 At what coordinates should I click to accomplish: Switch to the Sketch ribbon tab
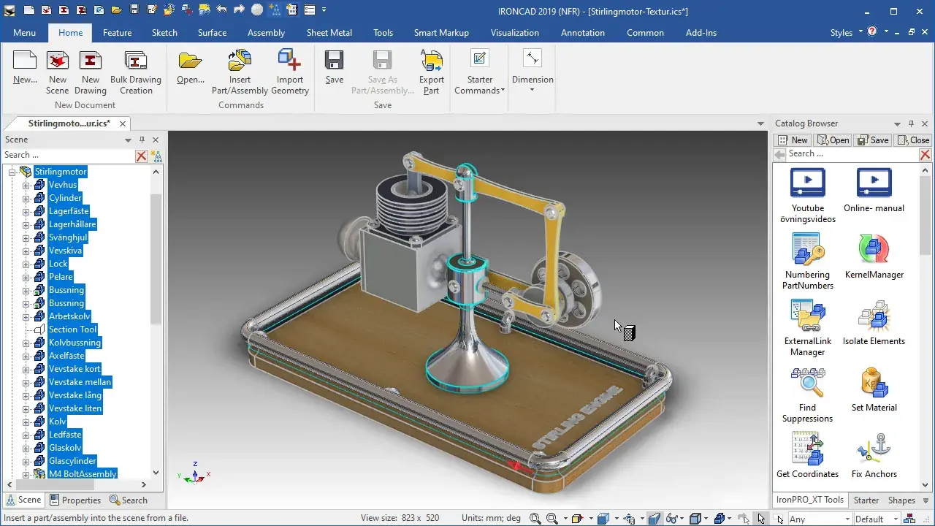point(164,33)
